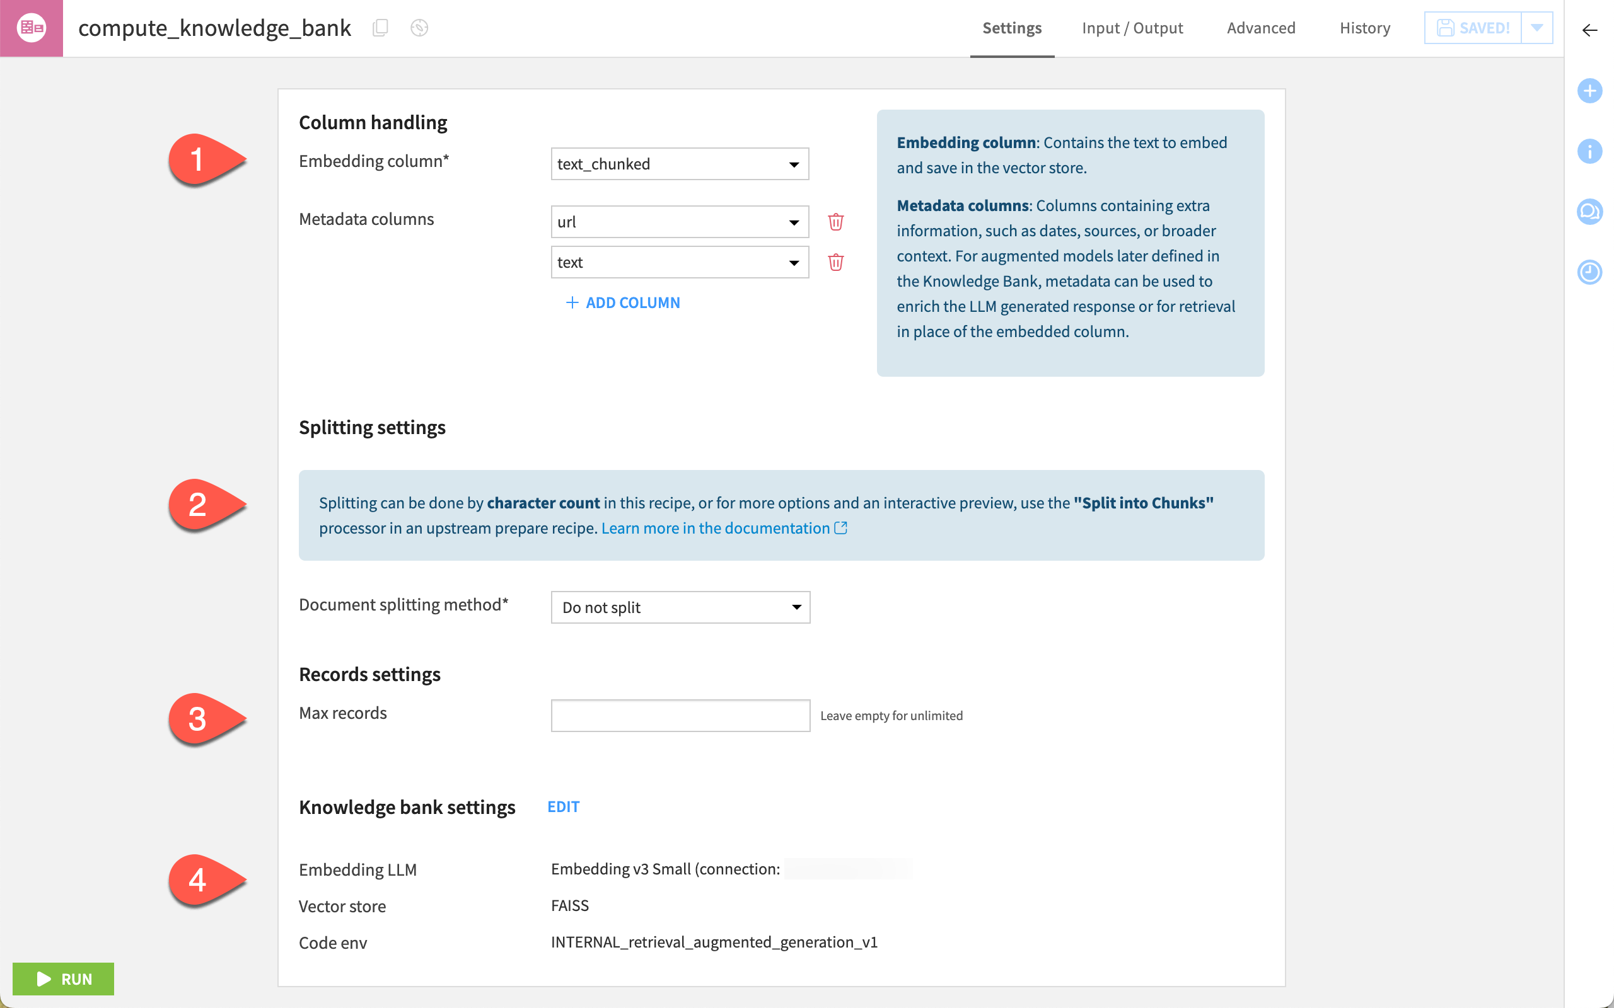
Task: Open discussions using the chat bubble icon
Action: [1590, 211]
